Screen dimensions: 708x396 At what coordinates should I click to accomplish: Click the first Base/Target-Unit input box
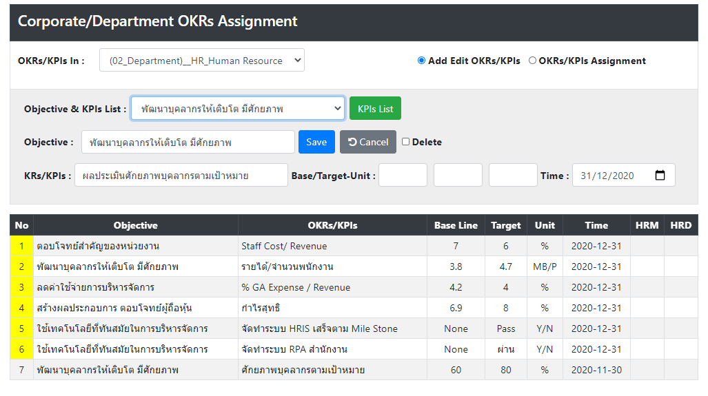pyautogui.click(x=403, y=175)
